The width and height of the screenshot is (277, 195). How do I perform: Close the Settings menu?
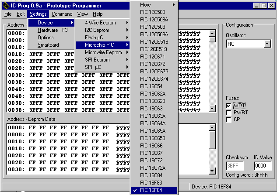coord(38,14)
